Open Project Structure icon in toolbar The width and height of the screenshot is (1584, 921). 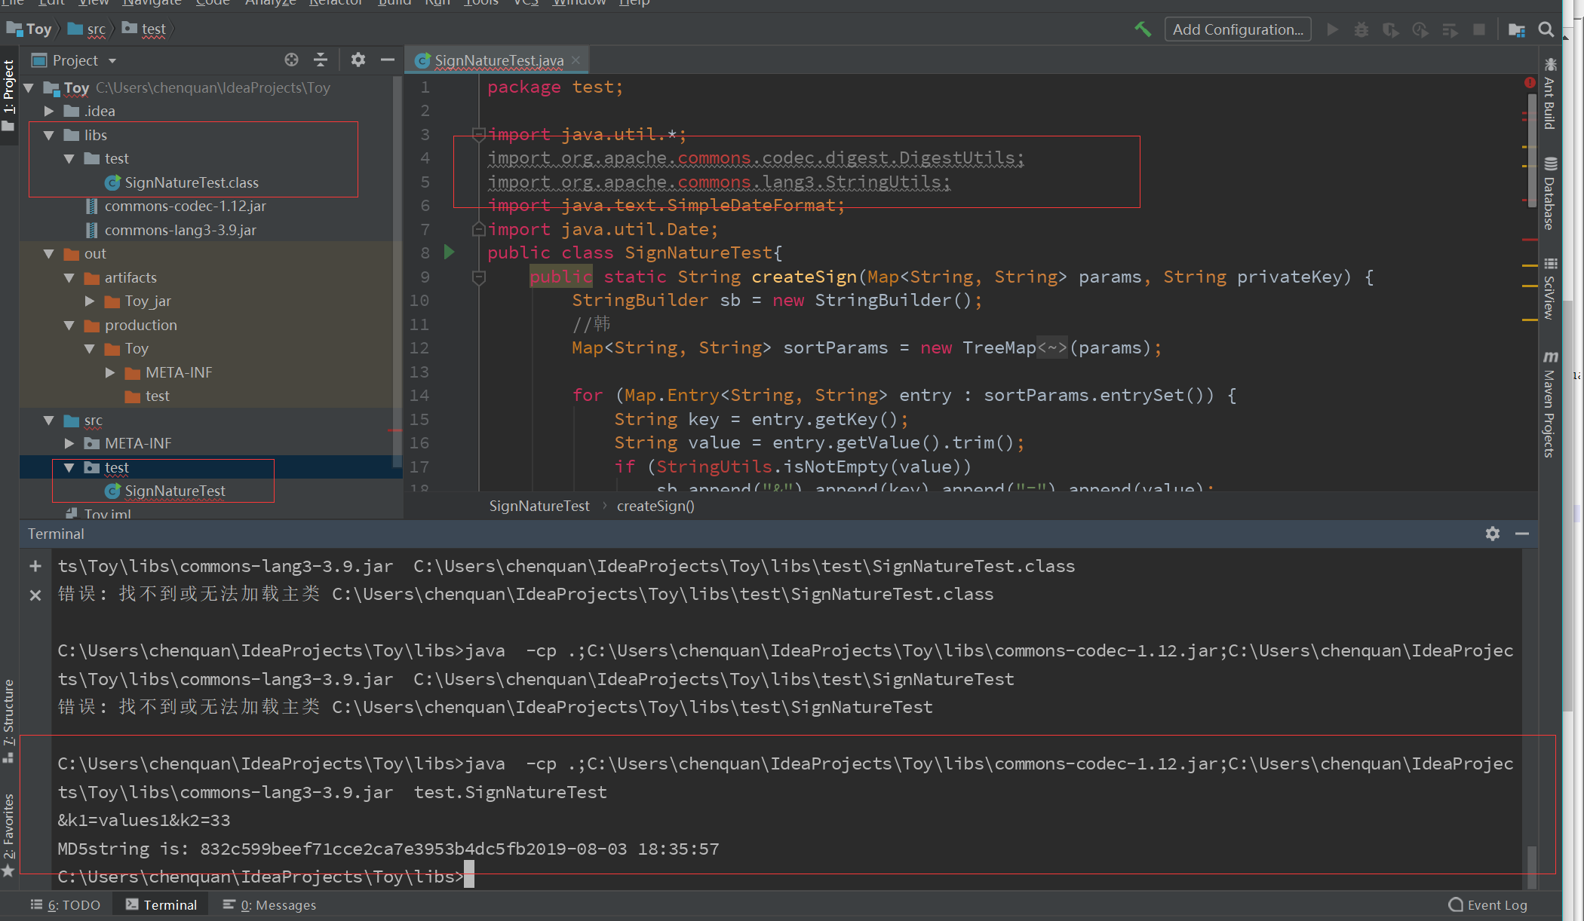pyautogui.click(x=1516, y=29)
